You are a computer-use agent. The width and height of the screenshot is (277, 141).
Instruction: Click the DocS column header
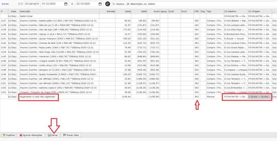(187, 11)
